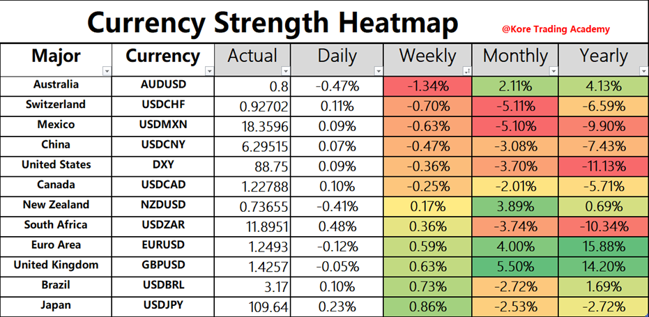Open the Weekly column sort filter button

(467, 71)
